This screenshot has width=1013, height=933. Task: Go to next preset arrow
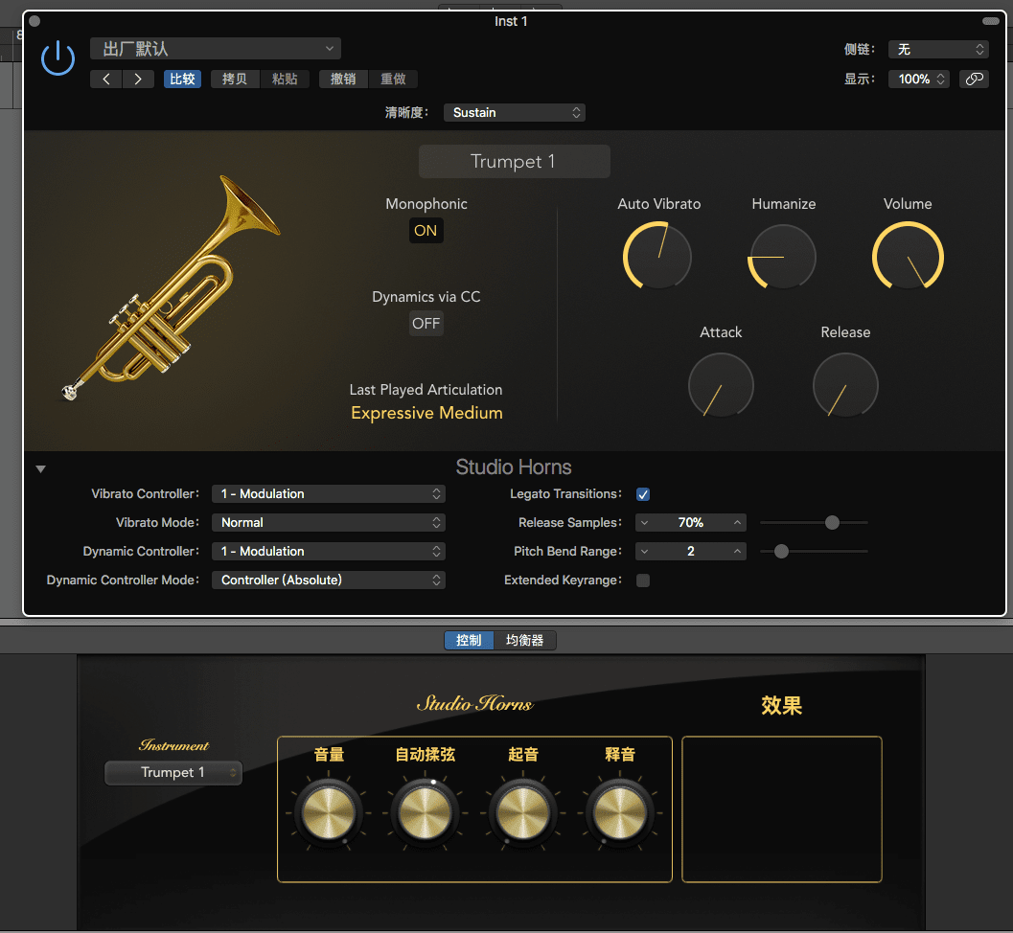tap(138, 79)
